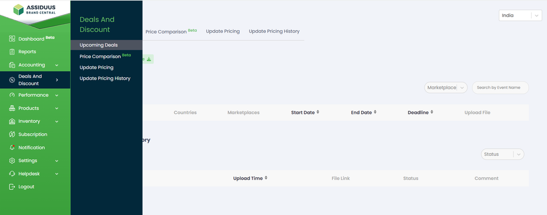
Task: Click the Upload File column header
Action: click(477, 113)
